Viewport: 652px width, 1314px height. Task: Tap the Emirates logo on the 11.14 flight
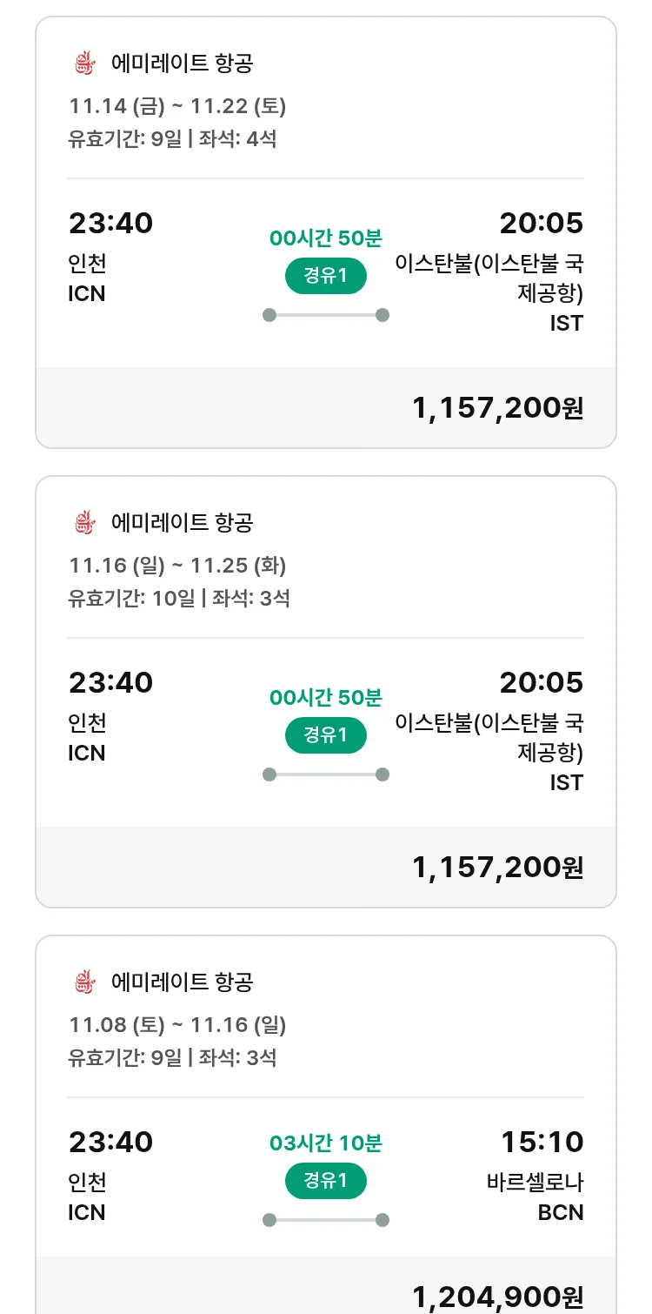coord(83,64)
